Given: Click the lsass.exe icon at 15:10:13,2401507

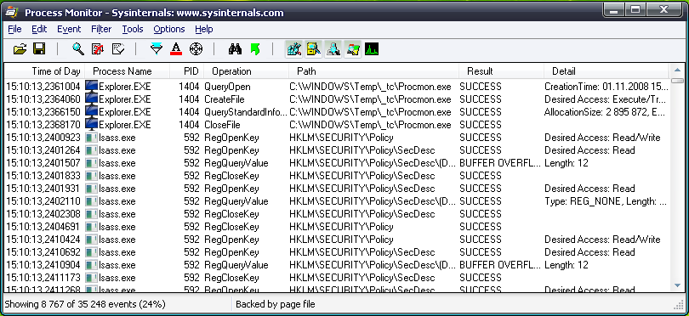Looking at the screenshot, I should tap(91, 163).
